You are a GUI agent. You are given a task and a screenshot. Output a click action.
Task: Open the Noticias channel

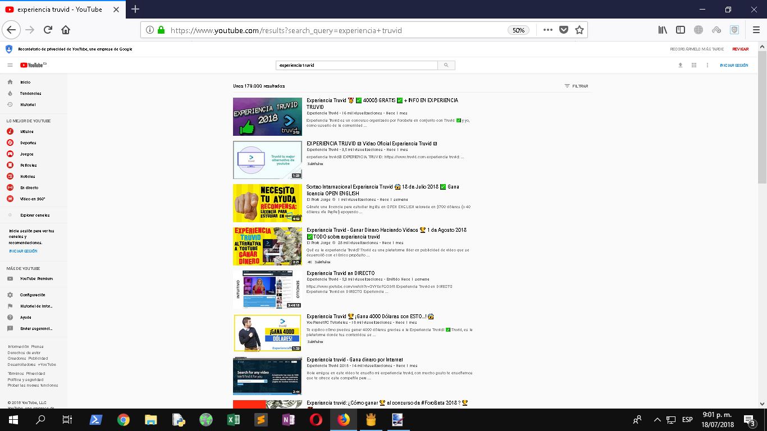pyautogui.click(x=34, y=176)
